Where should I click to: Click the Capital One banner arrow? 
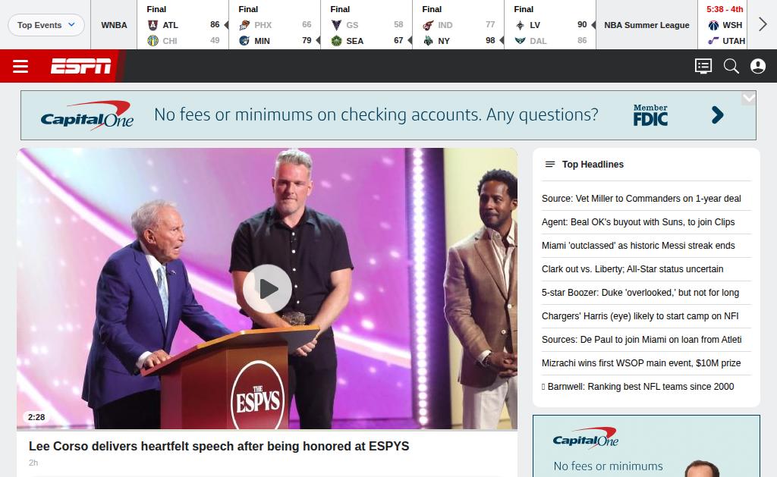coord(717,115)
